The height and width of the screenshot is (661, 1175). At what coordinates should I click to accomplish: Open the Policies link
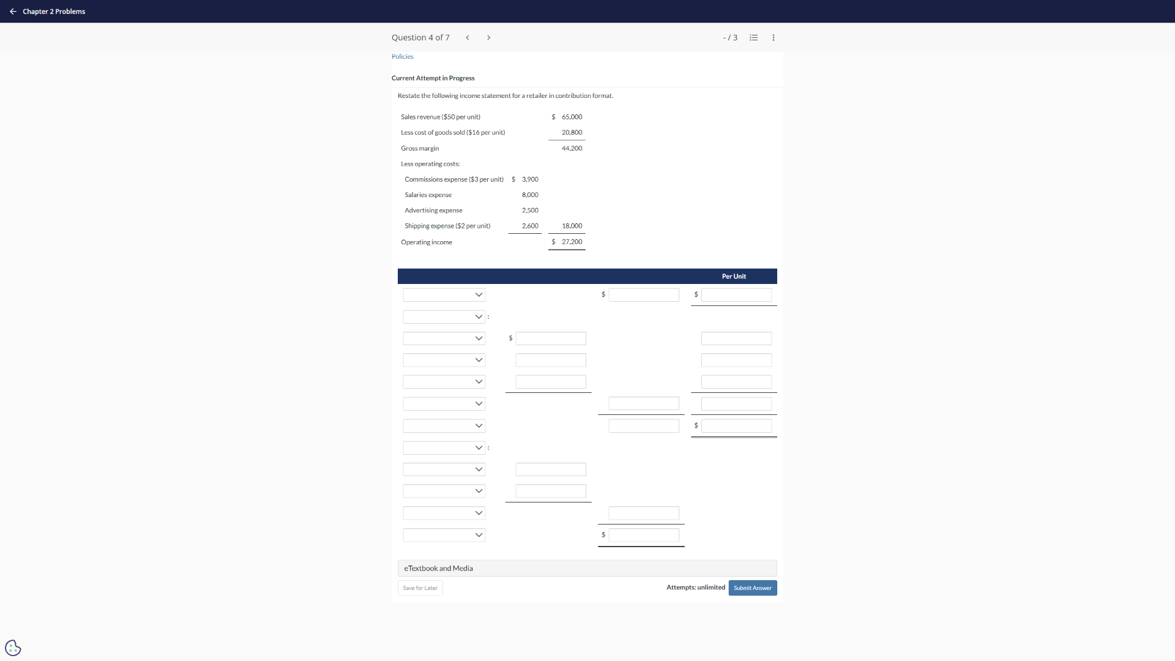coord(402,56)
